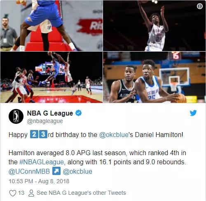This screenshot has height=201, width=206.
Task: Click the number 3 emoji
Action: tap(43, 134)
